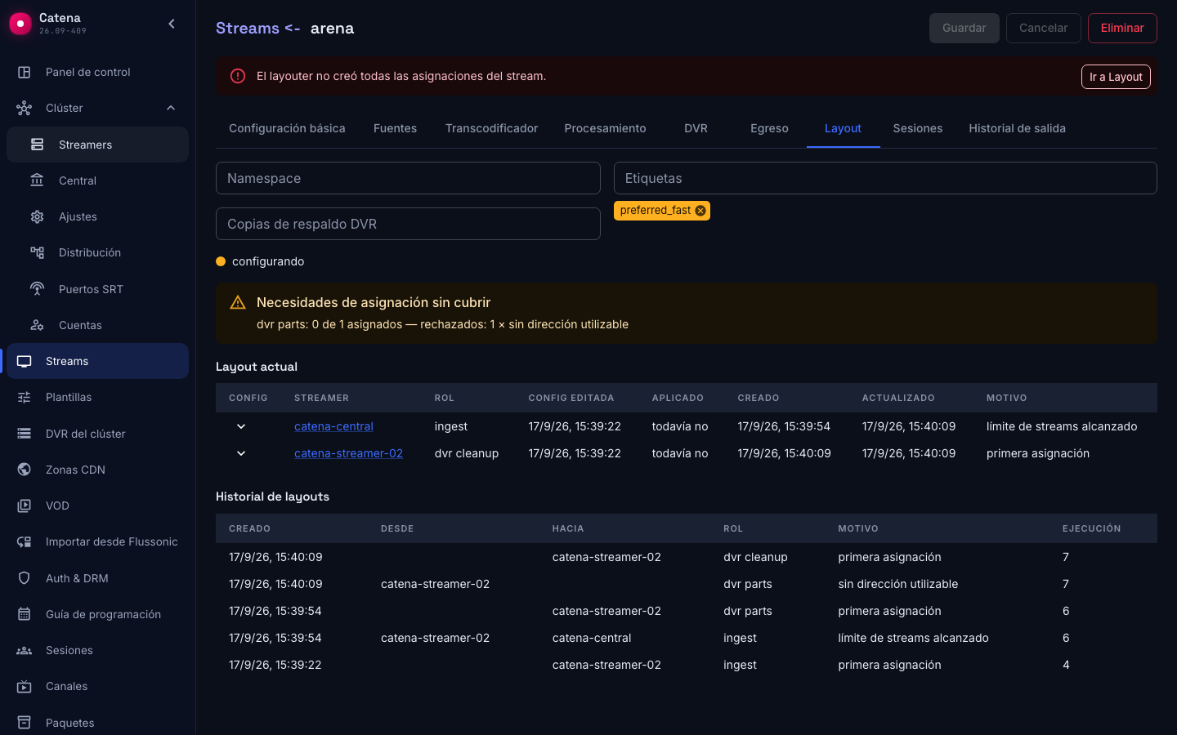Click the "17/9/26, 15:39:22" history row date
The image size is (1177, 735).
[x=275, y=665]
